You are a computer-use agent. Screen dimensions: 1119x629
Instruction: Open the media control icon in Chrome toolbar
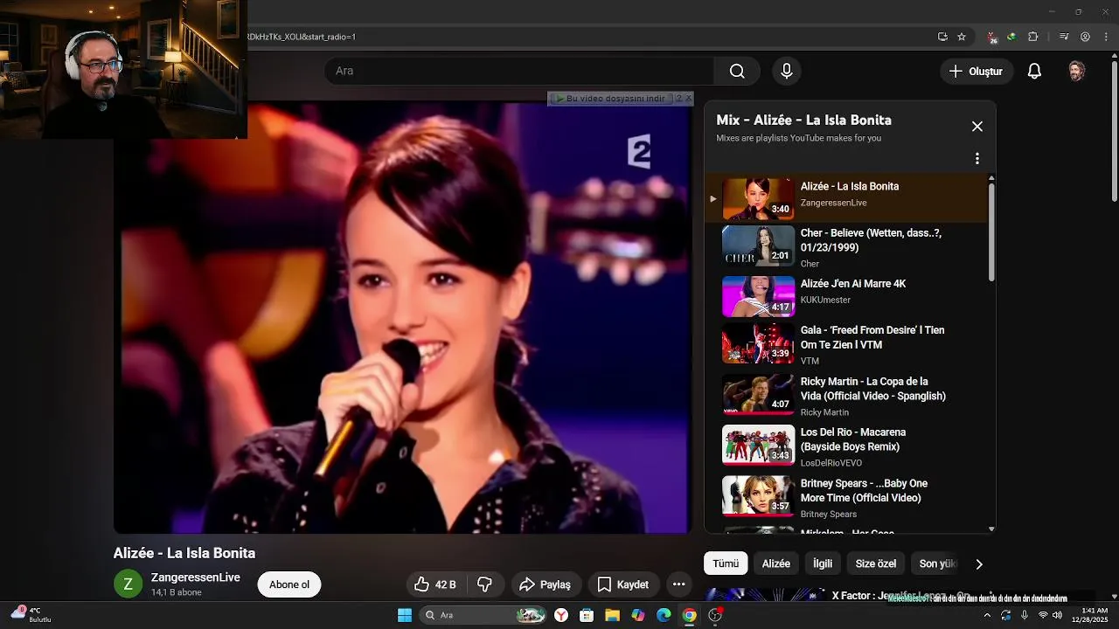point(1064,37)
